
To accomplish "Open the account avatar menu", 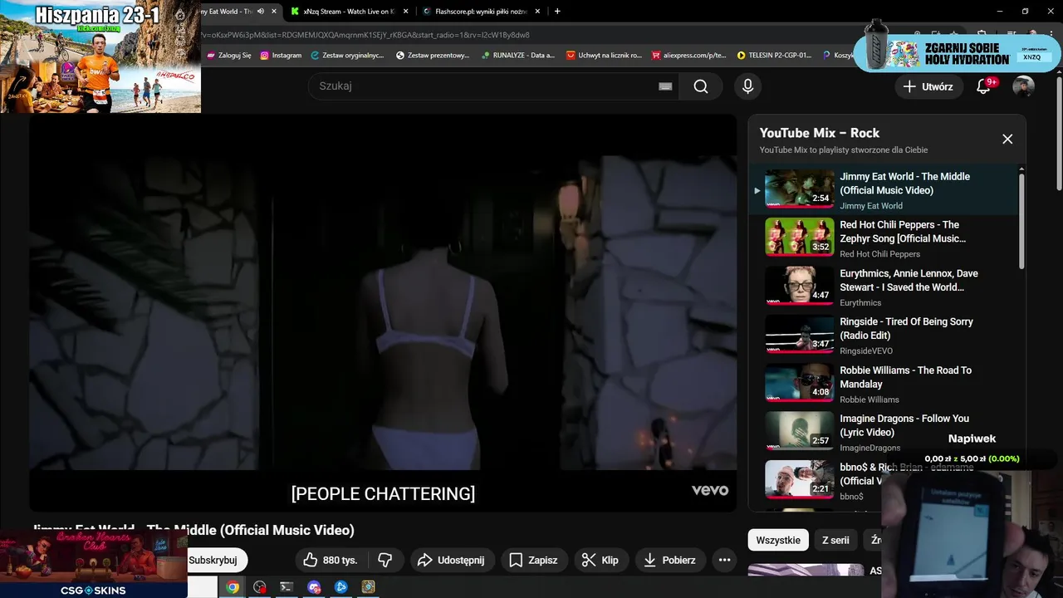I will point(1023,86).
